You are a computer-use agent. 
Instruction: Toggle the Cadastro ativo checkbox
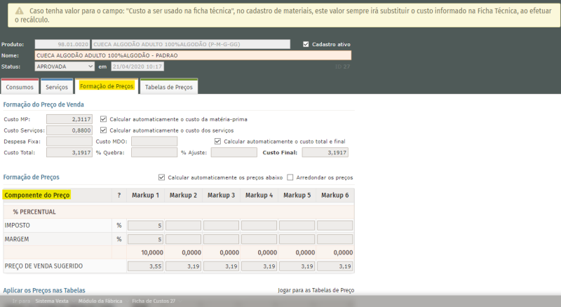306,44
